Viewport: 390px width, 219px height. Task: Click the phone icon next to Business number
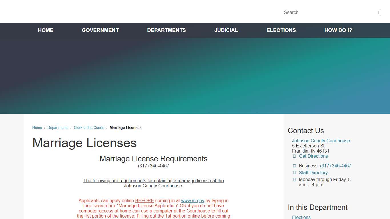tap(294, 166)
